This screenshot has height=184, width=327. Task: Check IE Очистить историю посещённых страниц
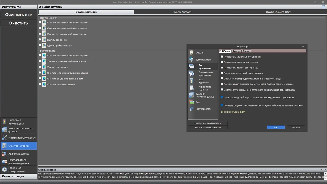click(x=40, y=22)
